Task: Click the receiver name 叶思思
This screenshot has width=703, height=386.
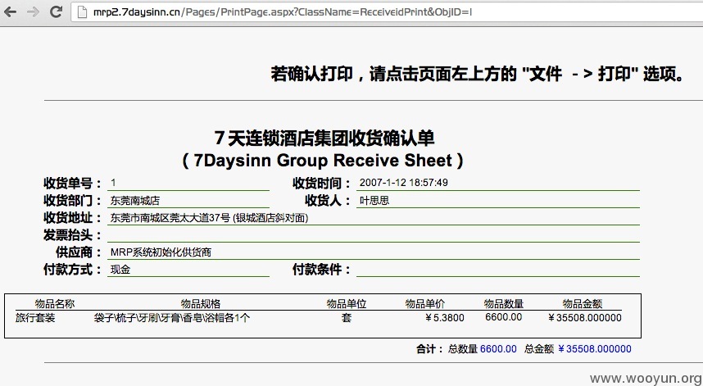Action: pos(374,201)
